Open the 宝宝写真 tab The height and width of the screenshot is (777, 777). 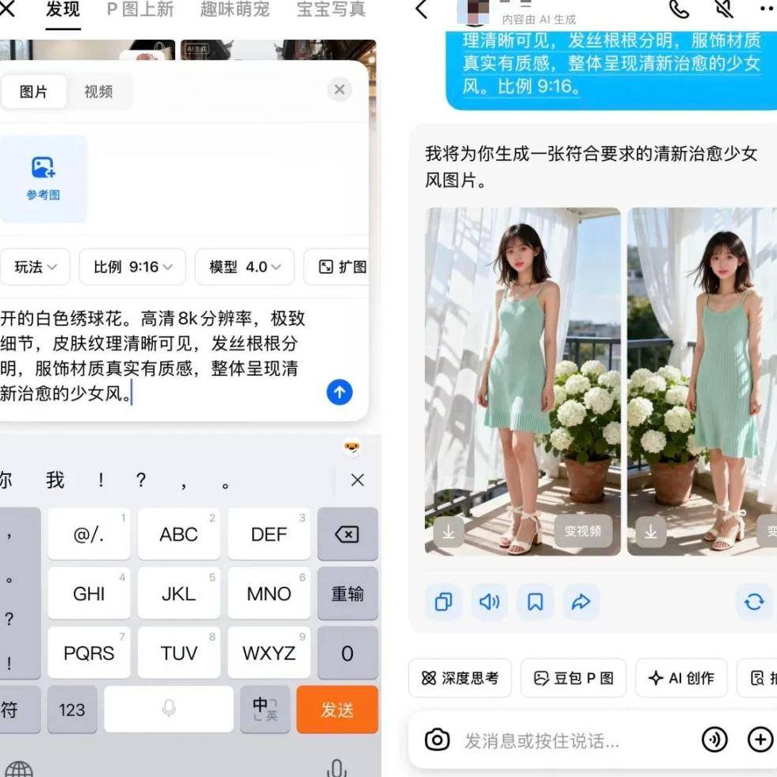coord(331,10)
